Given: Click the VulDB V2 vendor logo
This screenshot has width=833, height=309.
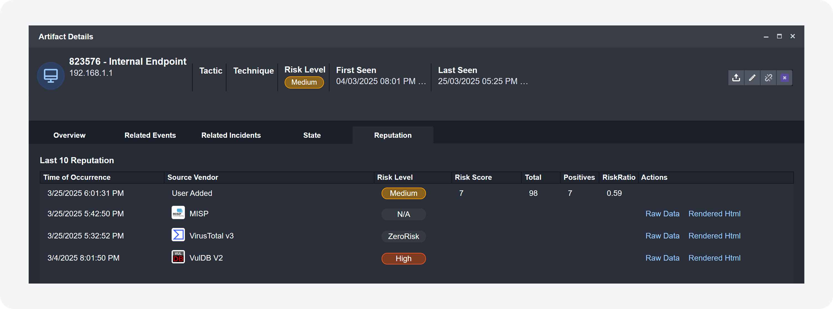Looking at the screenshot, I should pos(178,257).
